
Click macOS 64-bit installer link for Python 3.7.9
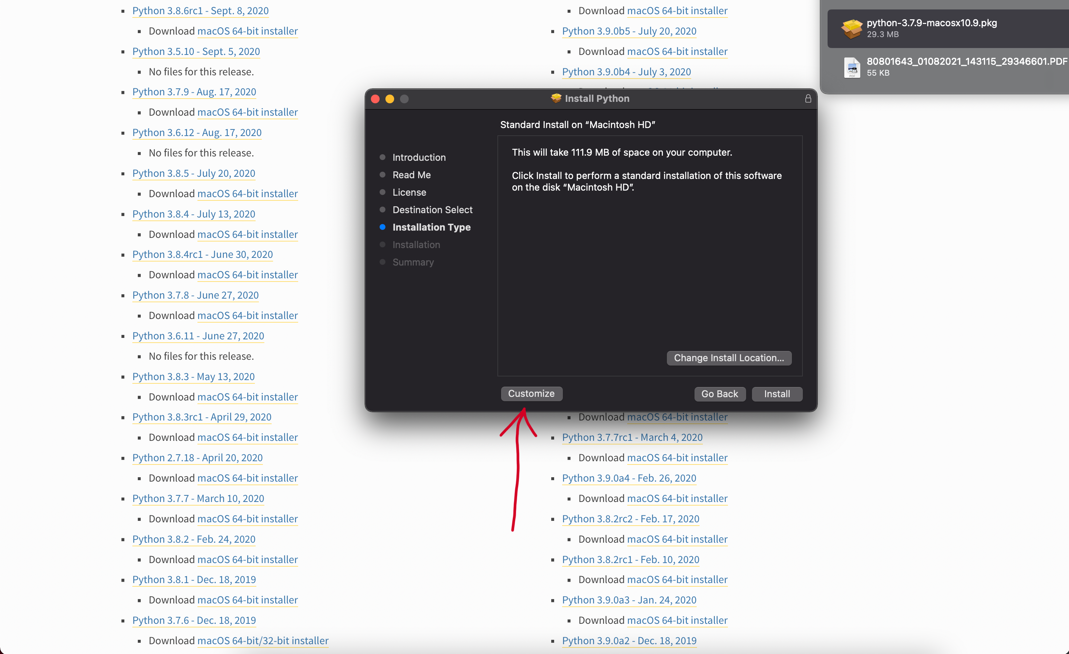tap(247, 112)
